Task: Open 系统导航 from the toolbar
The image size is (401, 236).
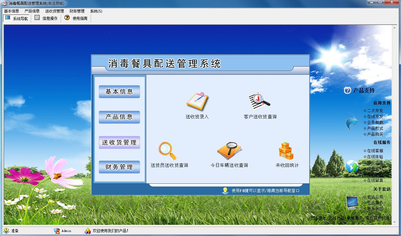Action: click(x=17, y=18)
